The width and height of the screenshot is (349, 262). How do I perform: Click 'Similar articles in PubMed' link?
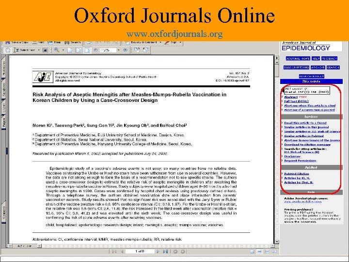pos(304,136)
